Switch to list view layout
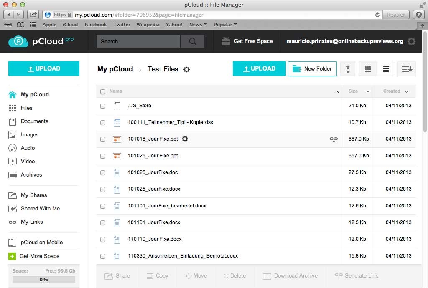The width and height of the screenshot is (428, 288). pyautogui.click(x=385, y=69)
